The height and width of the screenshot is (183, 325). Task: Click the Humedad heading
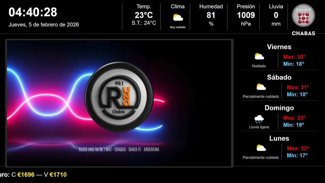point(211,7)
